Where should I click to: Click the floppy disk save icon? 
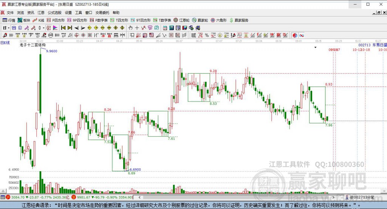[184, 28]
